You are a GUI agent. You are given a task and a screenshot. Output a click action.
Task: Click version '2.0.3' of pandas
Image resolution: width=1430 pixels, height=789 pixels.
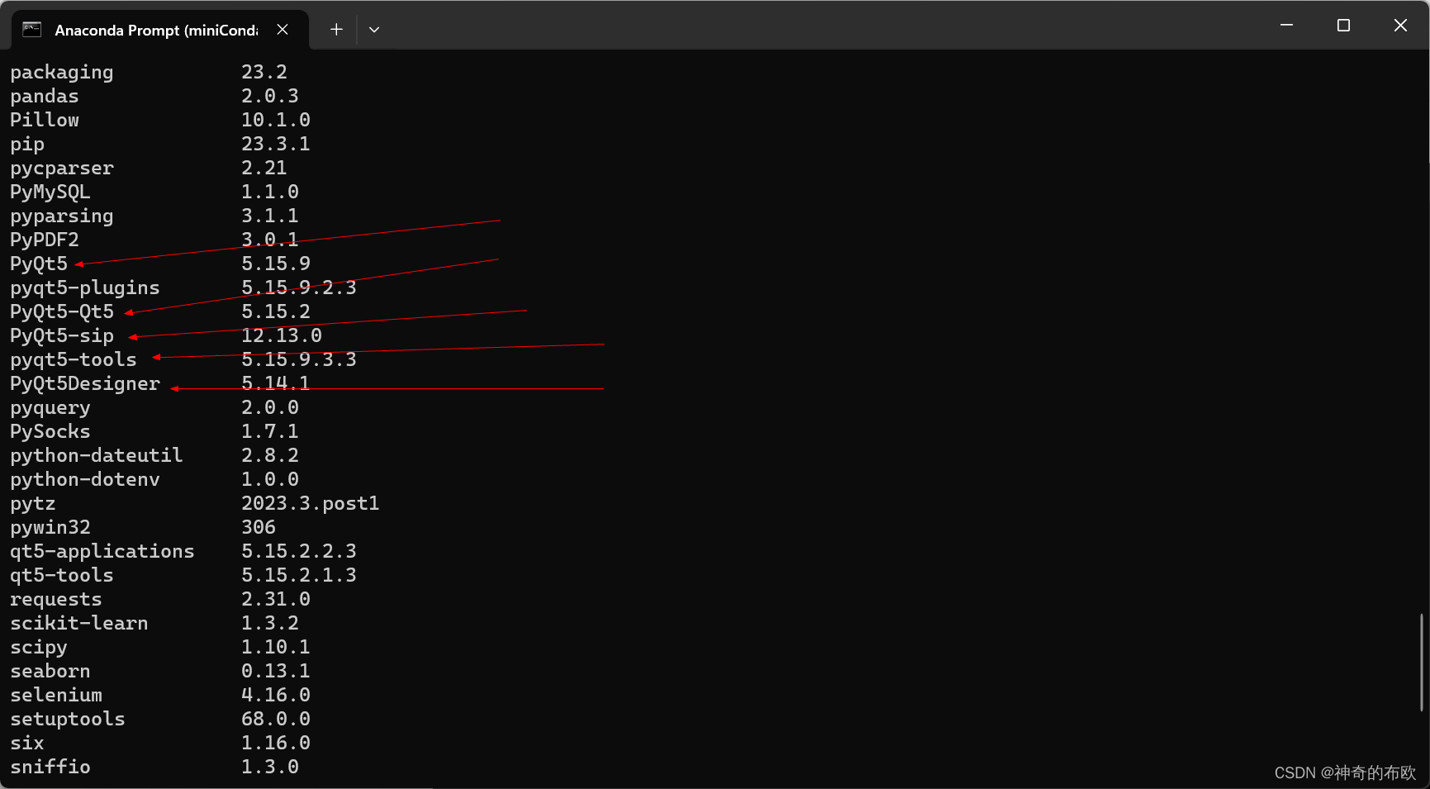point(270,97)
